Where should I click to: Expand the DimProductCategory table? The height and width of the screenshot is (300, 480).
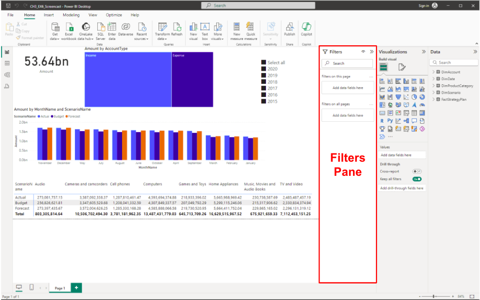433,86
